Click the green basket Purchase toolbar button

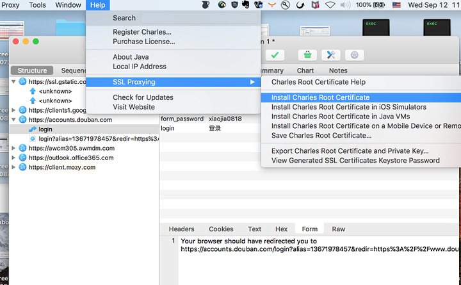click(307, 55)
